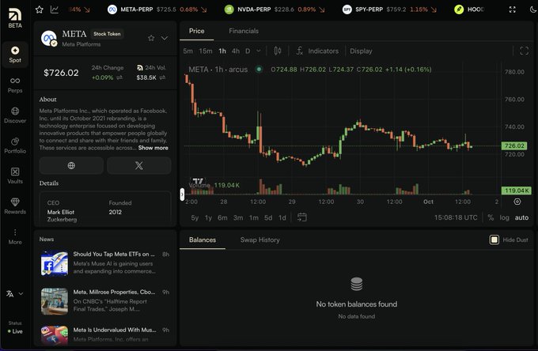The height and width of the screenshot is (351, 538).
Task: Open the Vaults section in sidebar
Action: click(x=15, y=175)
